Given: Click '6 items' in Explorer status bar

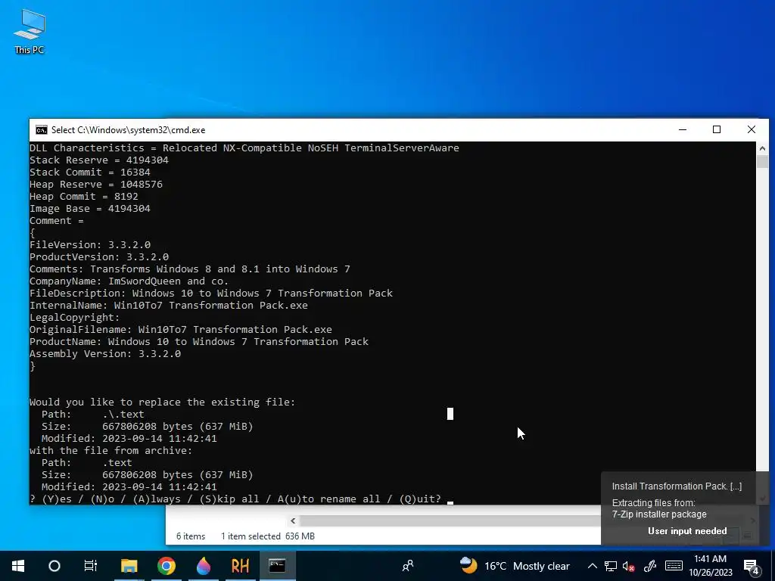Looking at the screenshot, I should (x=191, y=536).
